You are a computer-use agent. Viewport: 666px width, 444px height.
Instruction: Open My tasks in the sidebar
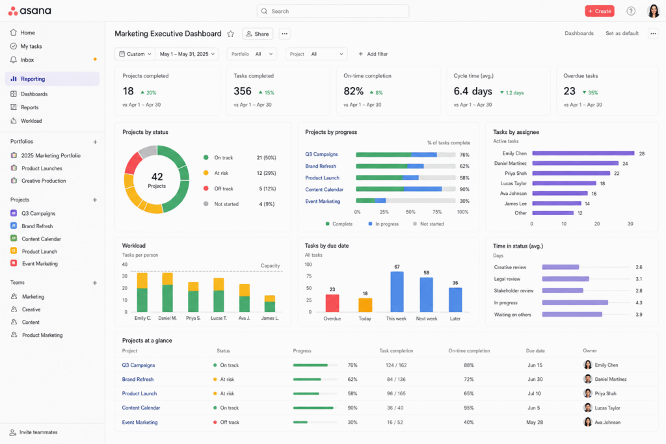pyautogui.click(x=31, y=46)
